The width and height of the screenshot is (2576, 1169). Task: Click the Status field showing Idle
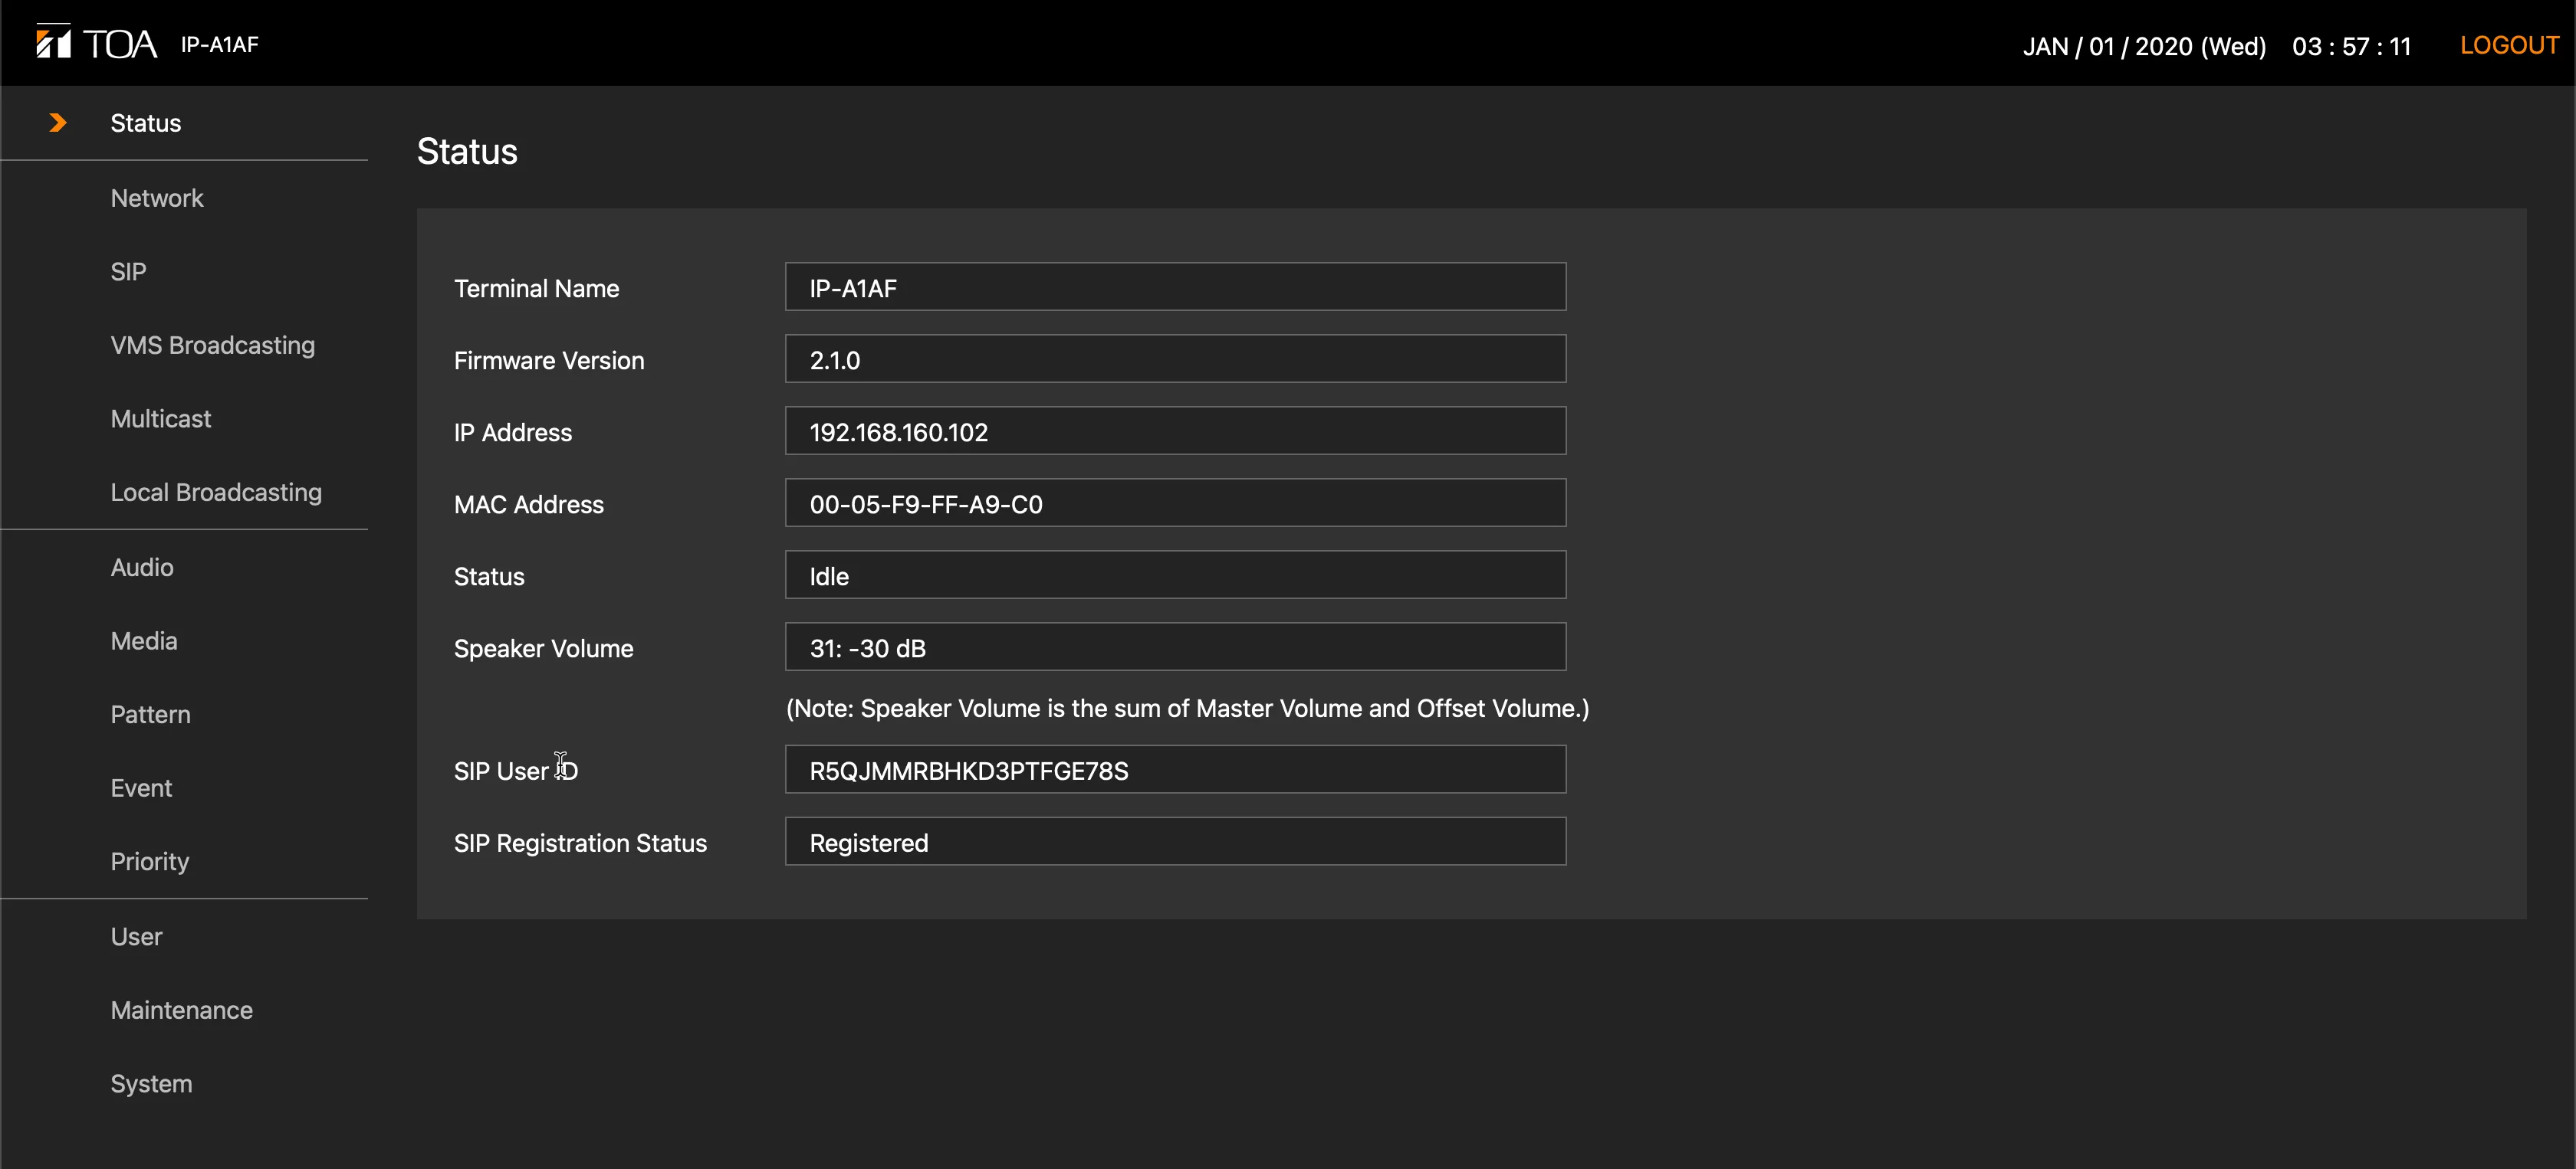(1175, 575)
